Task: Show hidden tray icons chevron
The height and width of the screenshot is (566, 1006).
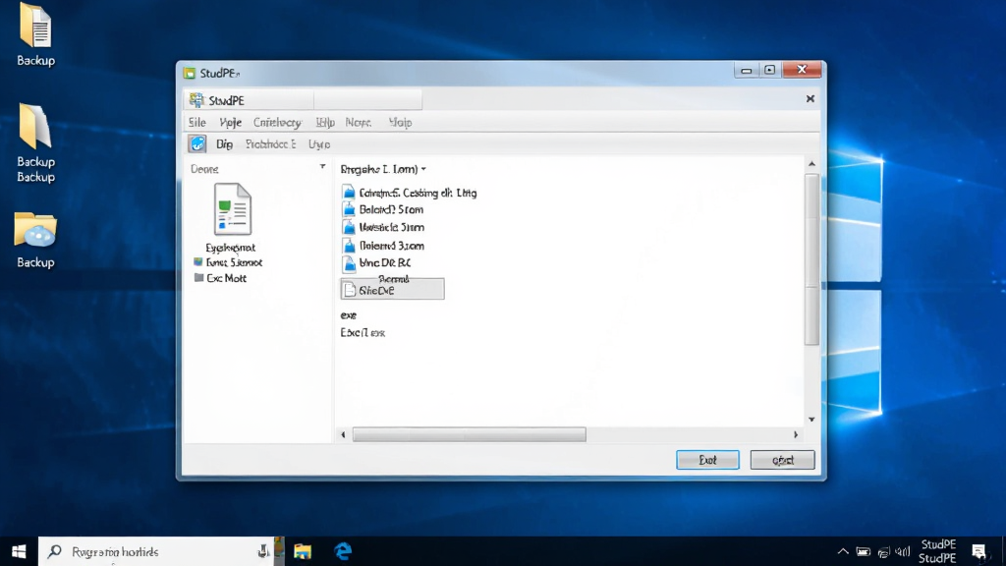Action: pos(843,551)
